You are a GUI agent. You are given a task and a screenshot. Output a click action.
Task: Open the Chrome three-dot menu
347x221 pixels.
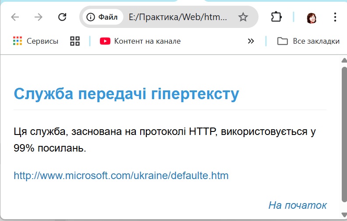[x=335, y=17]
